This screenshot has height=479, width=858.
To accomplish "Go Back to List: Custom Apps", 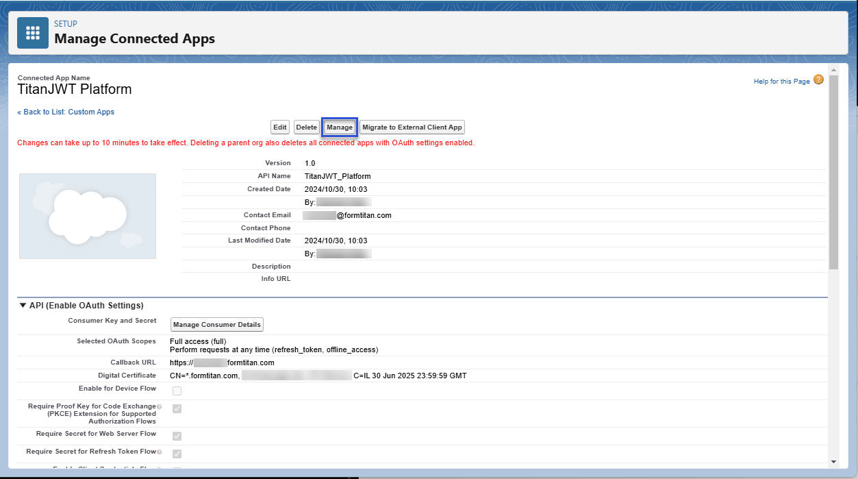I will [x=66, y=111].
